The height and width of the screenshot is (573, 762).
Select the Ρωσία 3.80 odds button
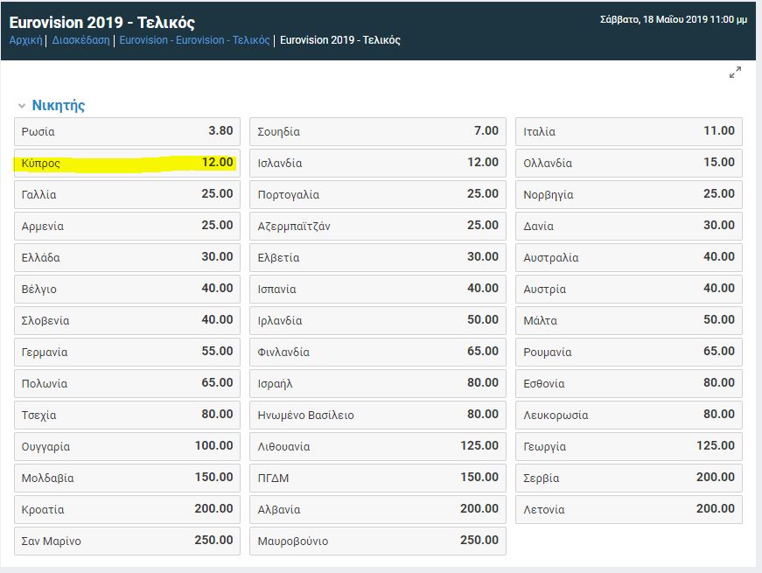[128, 131]
